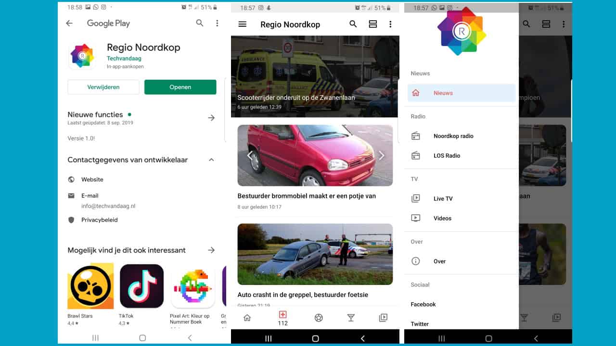Open search in Google Play
Image resolution: width=616 pixels, height=346 pixels.
[200, 23]
